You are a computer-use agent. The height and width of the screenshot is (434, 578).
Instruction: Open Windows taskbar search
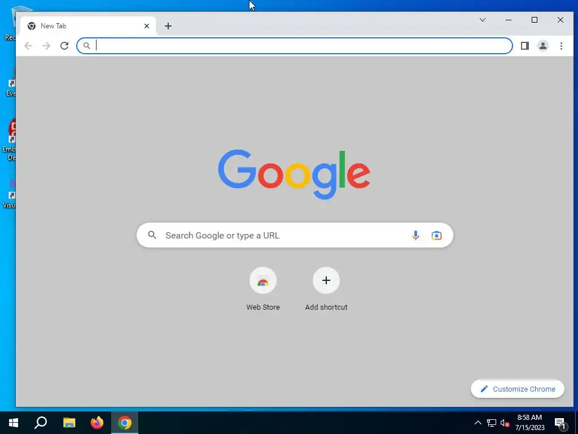pos(41,423)
